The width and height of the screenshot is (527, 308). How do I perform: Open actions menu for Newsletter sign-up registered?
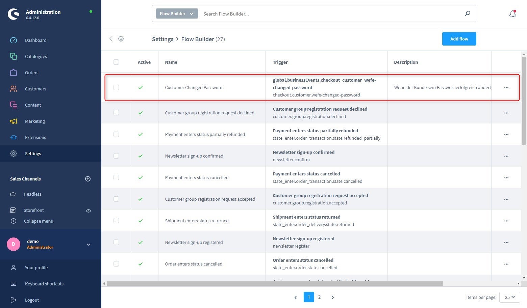tap(506, 243)
